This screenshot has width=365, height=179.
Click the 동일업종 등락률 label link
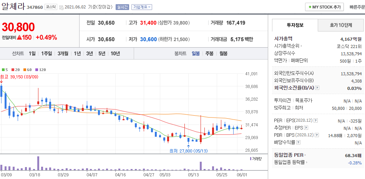click(x=290, y=162)
